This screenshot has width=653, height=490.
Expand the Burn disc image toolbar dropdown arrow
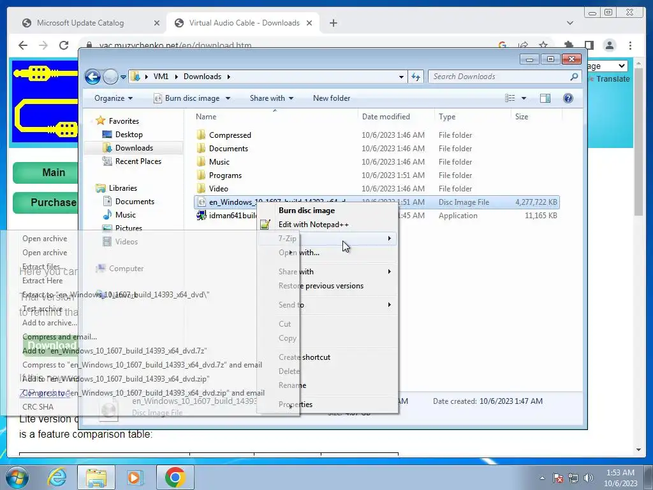(228, 98)
